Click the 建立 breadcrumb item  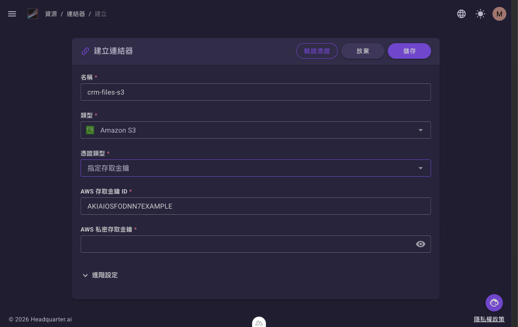[101, 14]
